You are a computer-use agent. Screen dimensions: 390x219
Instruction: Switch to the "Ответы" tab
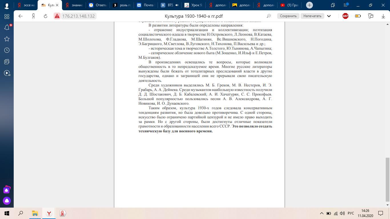(x=98, y=5)
